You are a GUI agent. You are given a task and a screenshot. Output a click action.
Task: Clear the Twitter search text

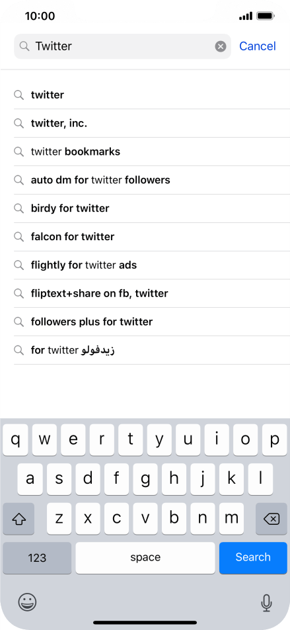click(220, 46)
